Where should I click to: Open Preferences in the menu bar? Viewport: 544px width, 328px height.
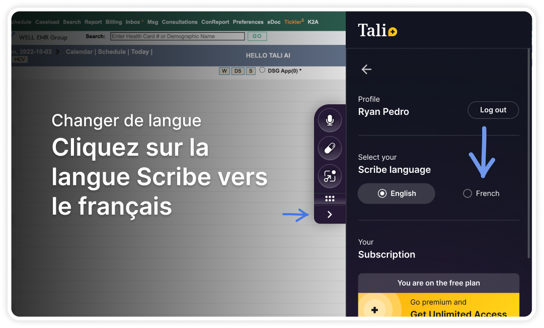[248, 22]
